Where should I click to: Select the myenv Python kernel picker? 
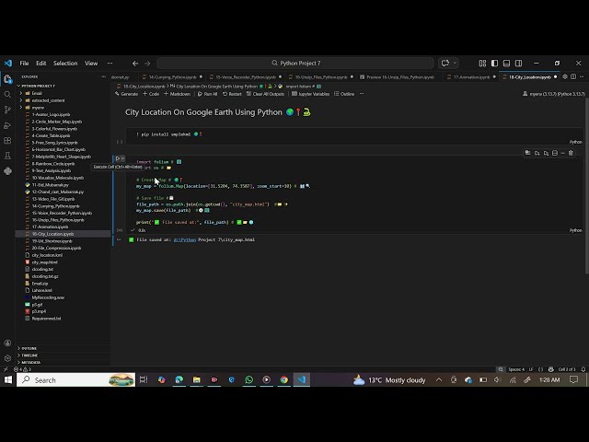pos(554,94)
